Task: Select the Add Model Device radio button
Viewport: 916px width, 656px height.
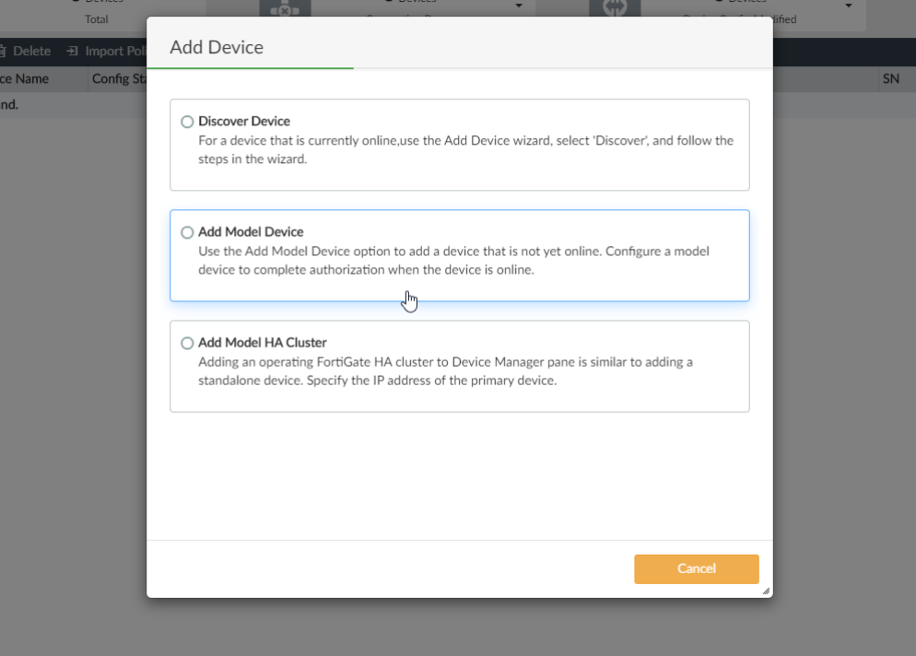Action: 187,231
